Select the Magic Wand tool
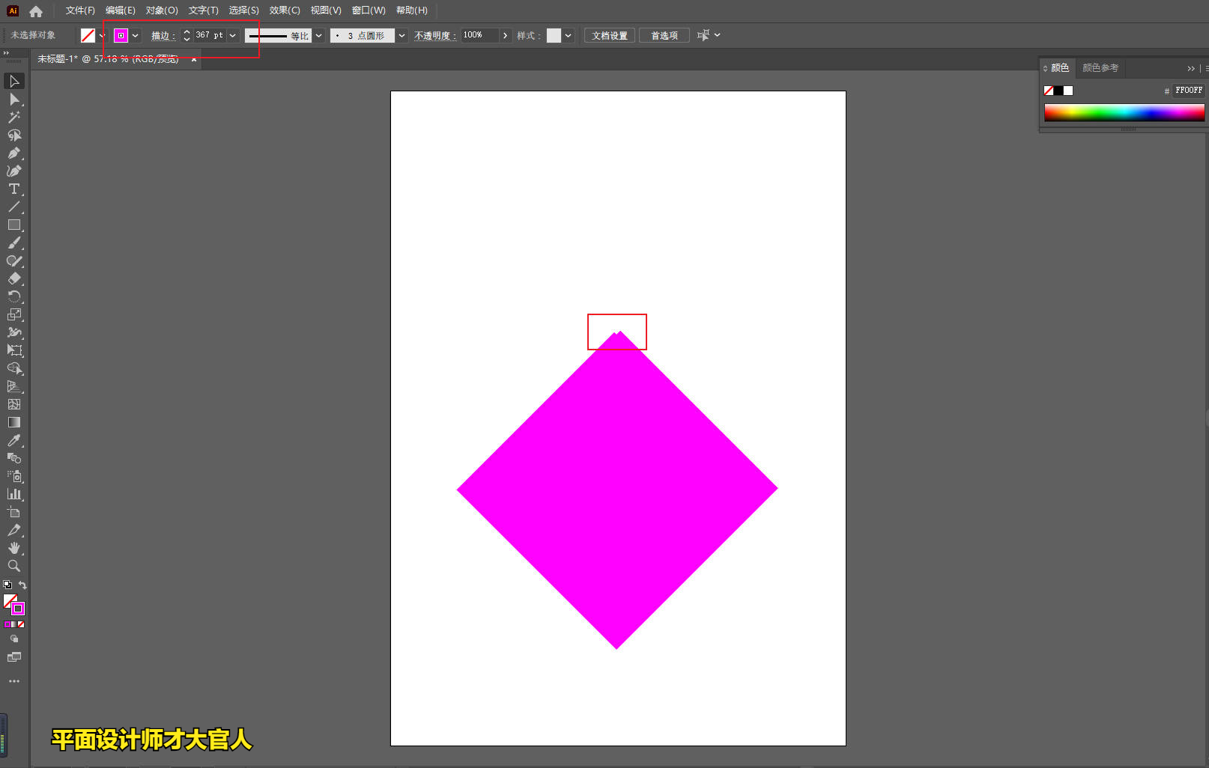The image size is (1209, 768). [13, 117]
